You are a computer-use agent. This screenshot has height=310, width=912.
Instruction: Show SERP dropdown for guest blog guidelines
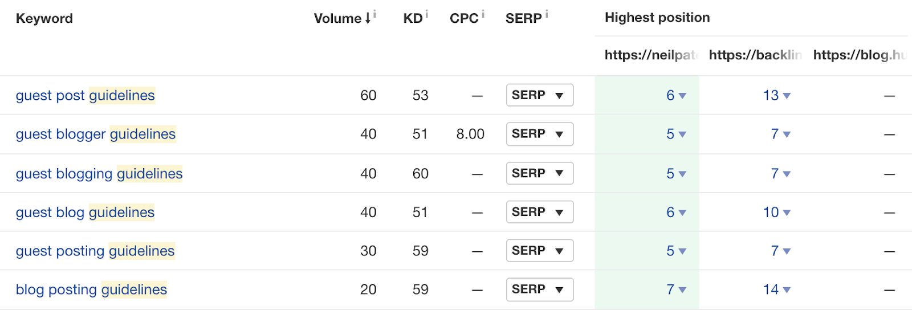(x=539, y=212)
